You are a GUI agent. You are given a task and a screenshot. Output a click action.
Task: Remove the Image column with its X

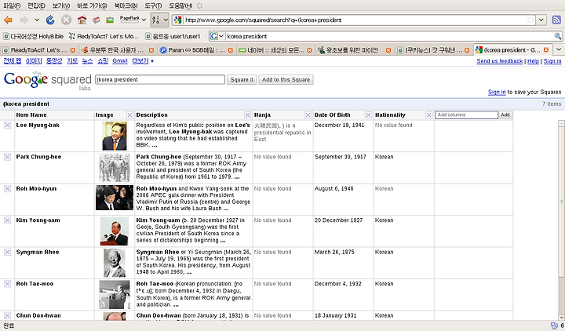tap(129, 115)
